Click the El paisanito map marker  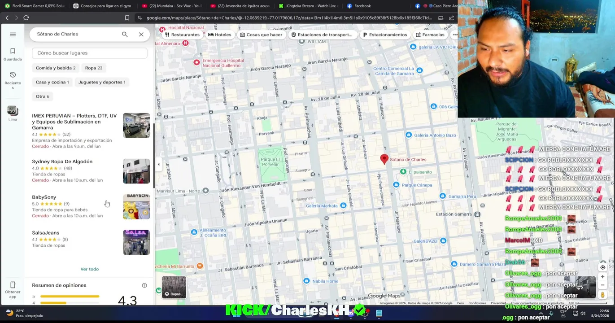click(x=403, y=172)
